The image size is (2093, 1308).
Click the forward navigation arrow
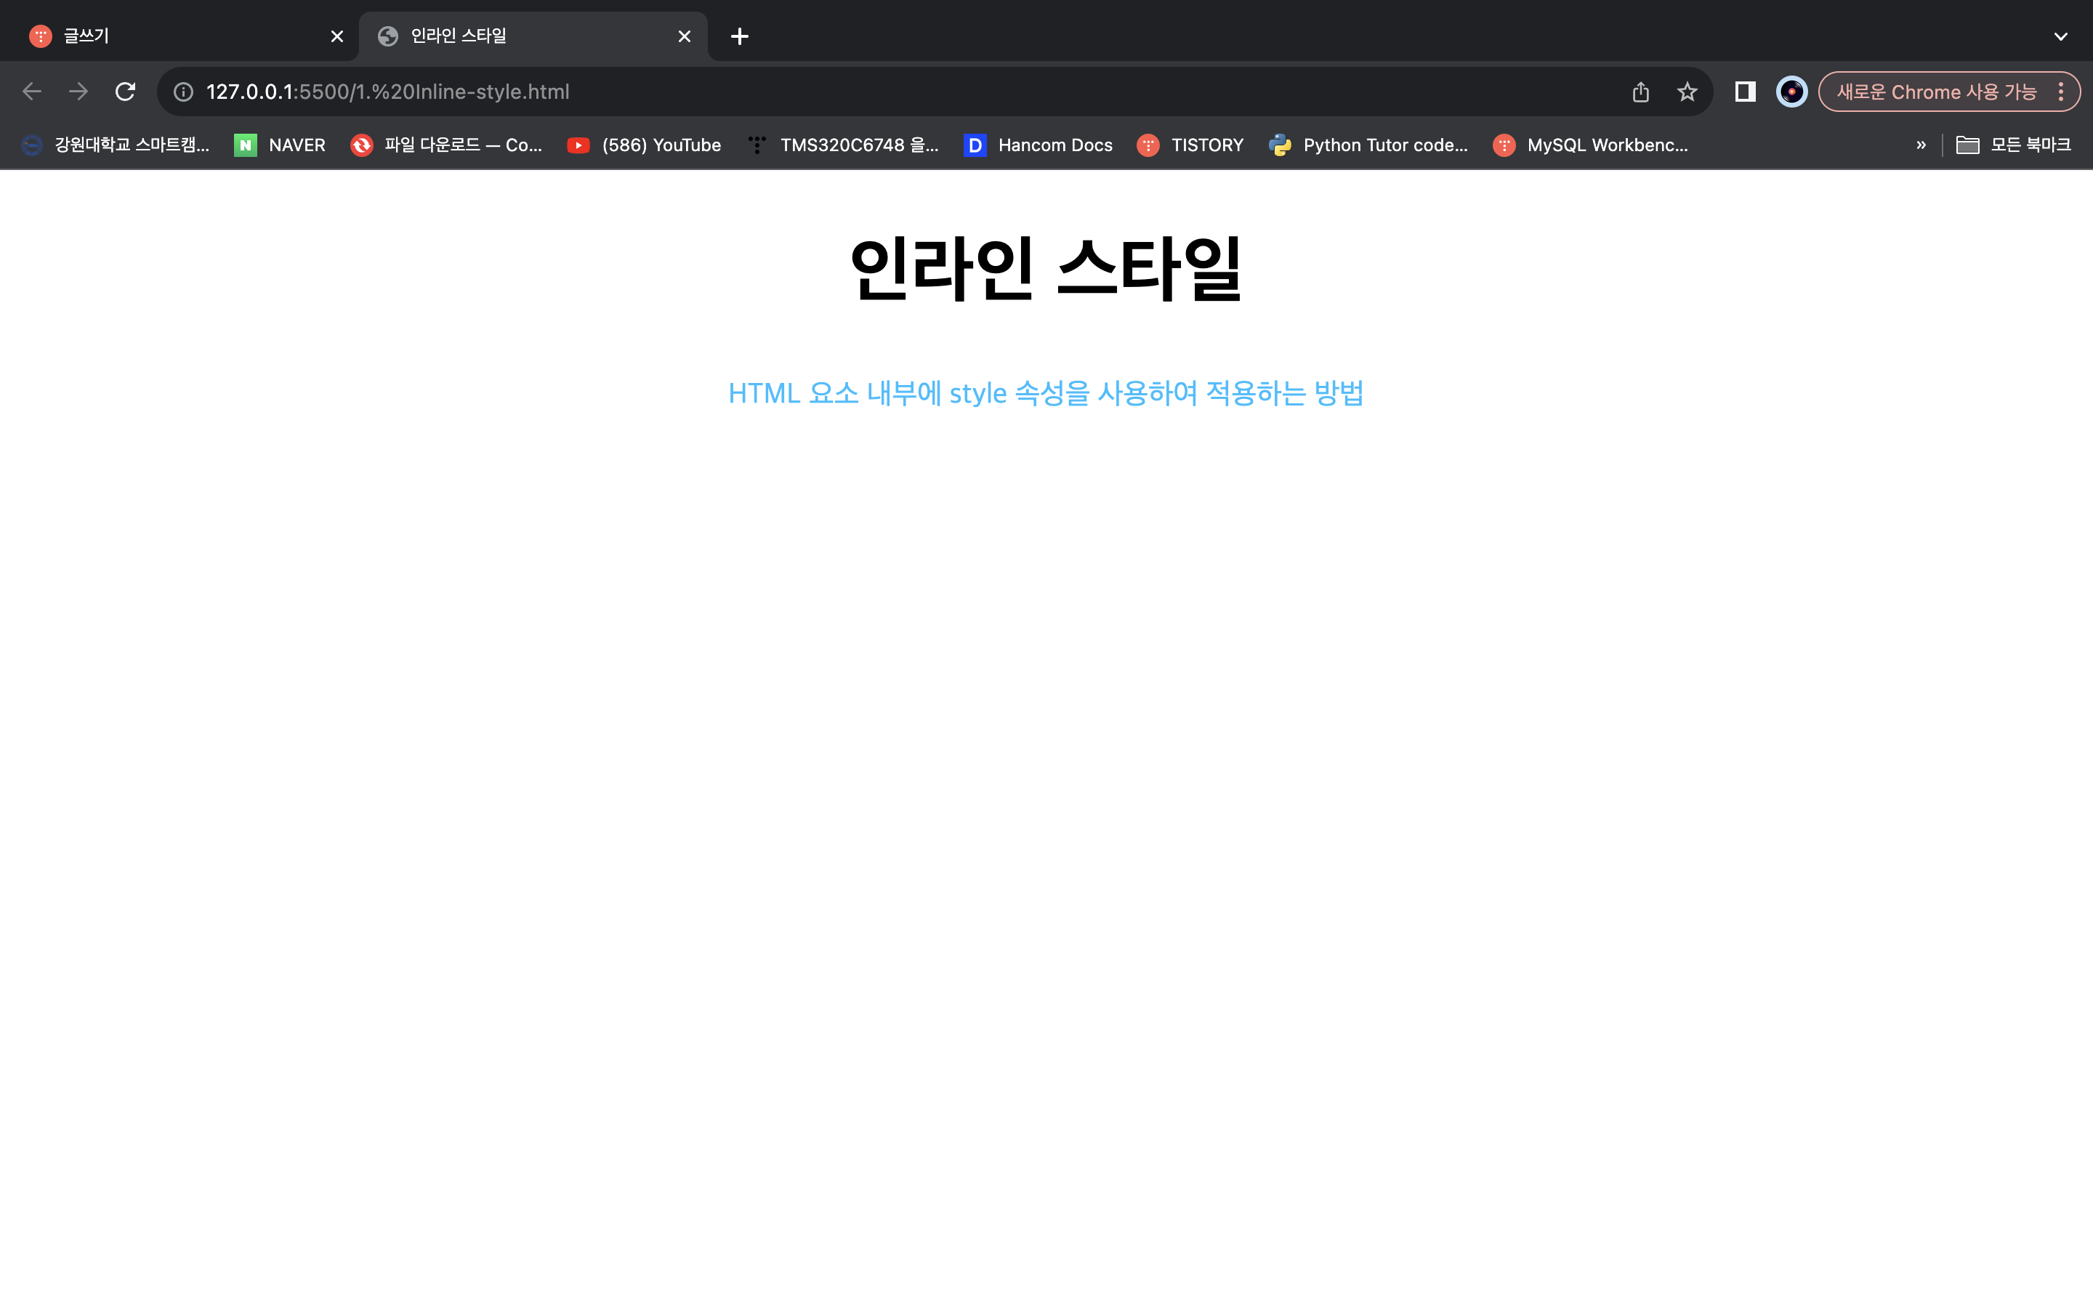tap(78, 92)
